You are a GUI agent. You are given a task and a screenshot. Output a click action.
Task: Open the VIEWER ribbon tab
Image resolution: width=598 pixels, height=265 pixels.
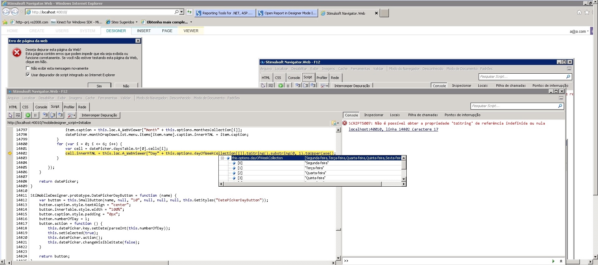click(191, 31)
